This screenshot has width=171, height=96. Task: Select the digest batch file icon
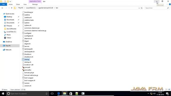[23, 41]
